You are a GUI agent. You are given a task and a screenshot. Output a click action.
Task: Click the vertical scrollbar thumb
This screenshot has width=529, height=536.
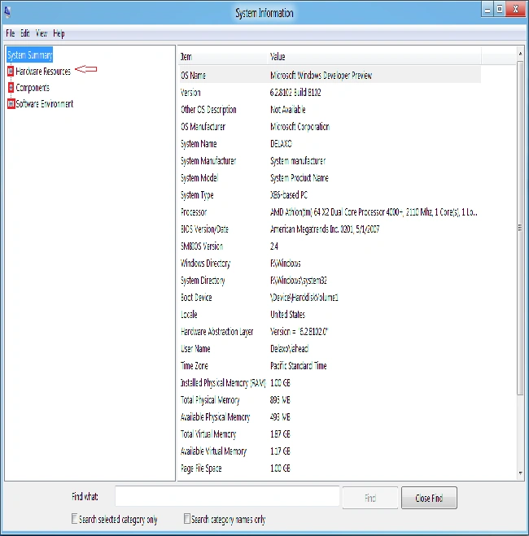click(520, 228)
